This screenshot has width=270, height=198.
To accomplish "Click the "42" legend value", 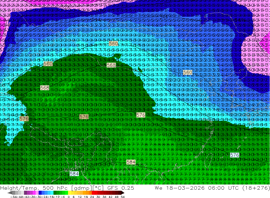I will coord(110,197).
